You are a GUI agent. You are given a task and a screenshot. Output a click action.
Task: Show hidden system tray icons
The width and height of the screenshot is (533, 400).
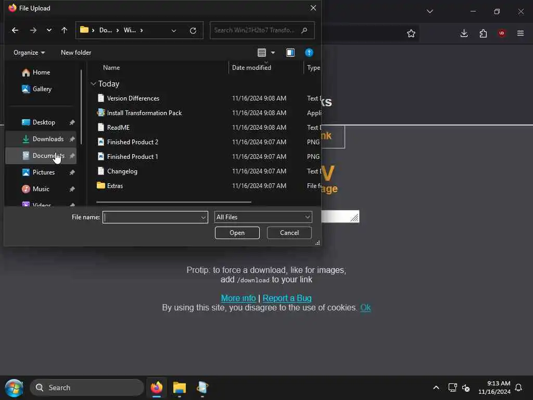[x=436, y=387]
